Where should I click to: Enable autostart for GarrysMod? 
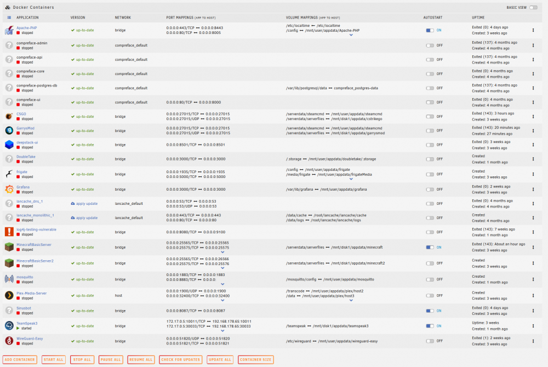click(x=430, y=130)
